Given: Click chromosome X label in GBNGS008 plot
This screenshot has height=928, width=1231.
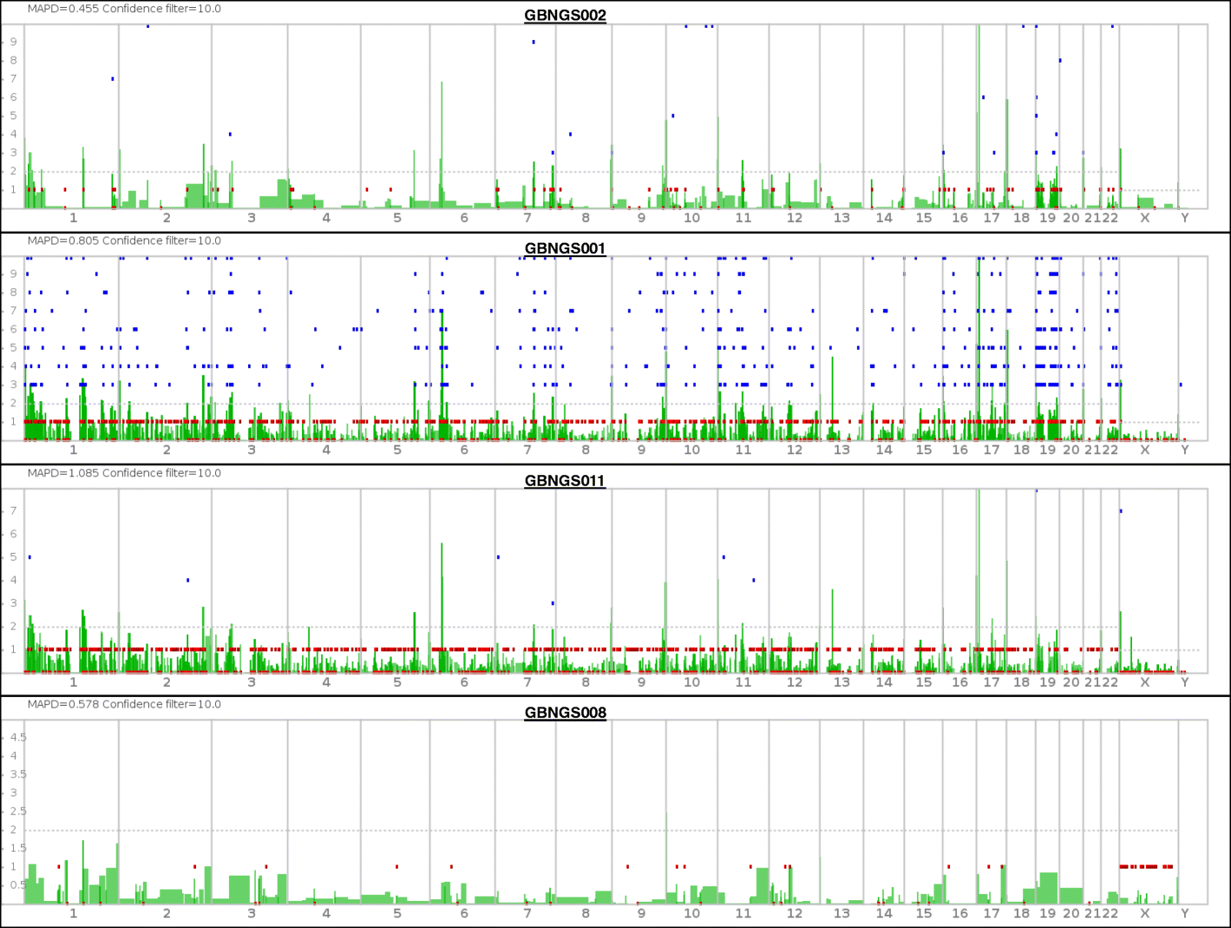Looking at the screenshot, I should pyautogui.click(x=1145, y=913).
